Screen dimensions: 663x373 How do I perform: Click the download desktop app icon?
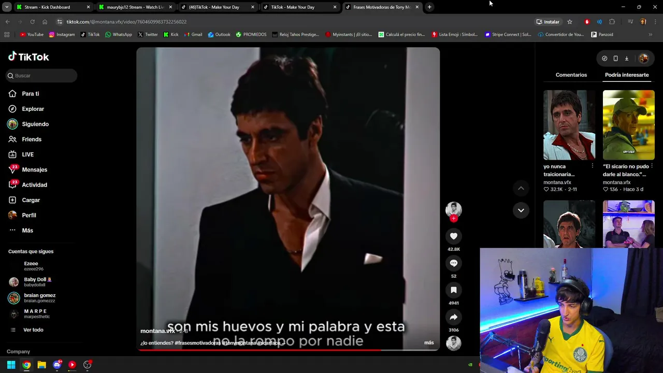(x=626, y=59)
